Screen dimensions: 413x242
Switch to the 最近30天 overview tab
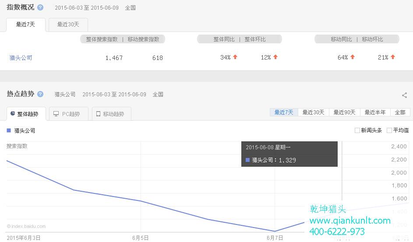pyautogui.click(x=68, y=25)
